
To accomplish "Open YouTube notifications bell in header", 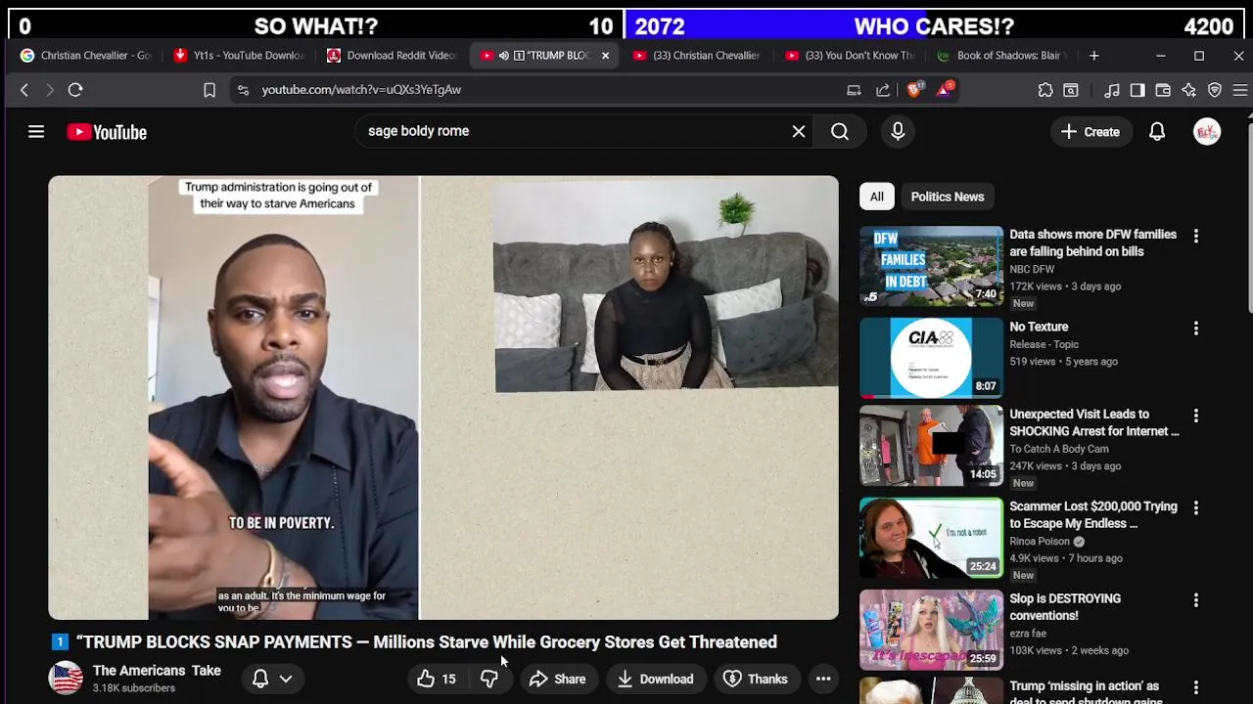I will [x=1157, y=131].
